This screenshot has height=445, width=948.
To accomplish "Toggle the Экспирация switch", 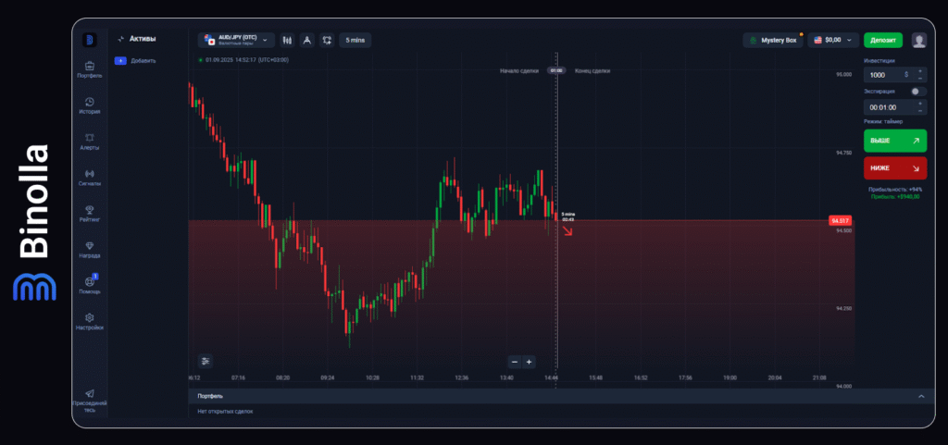I will [x=917, y=92].
